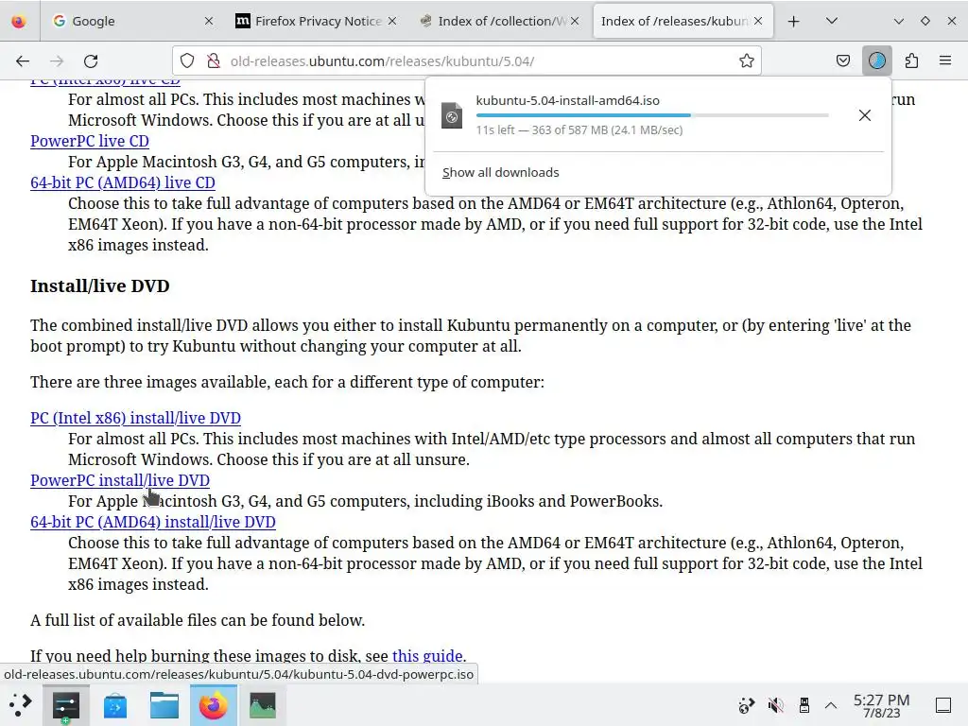Expand hidden system tray icons arrow
The width and height of the screenshot is (968, 726).
[831, 705]
